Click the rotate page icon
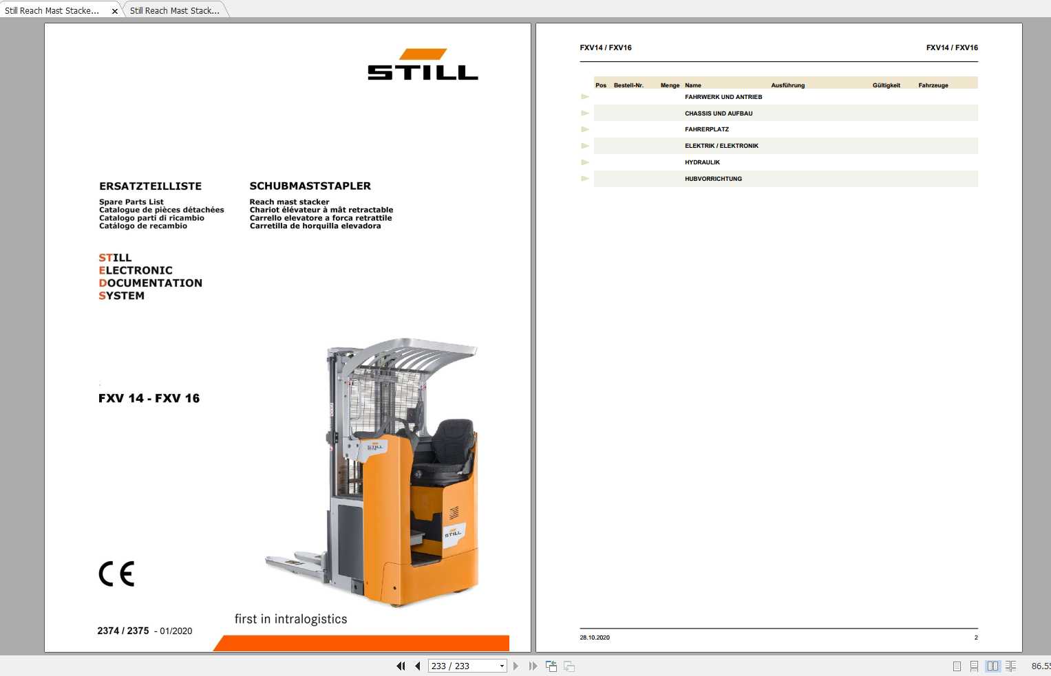Viewport: 1051px width, 676px height. (x=551, y=666)
